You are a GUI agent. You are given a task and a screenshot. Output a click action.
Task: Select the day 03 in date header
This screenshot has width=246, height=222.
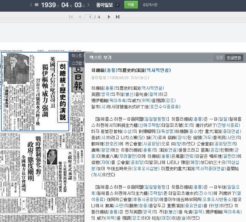(78, 5)
